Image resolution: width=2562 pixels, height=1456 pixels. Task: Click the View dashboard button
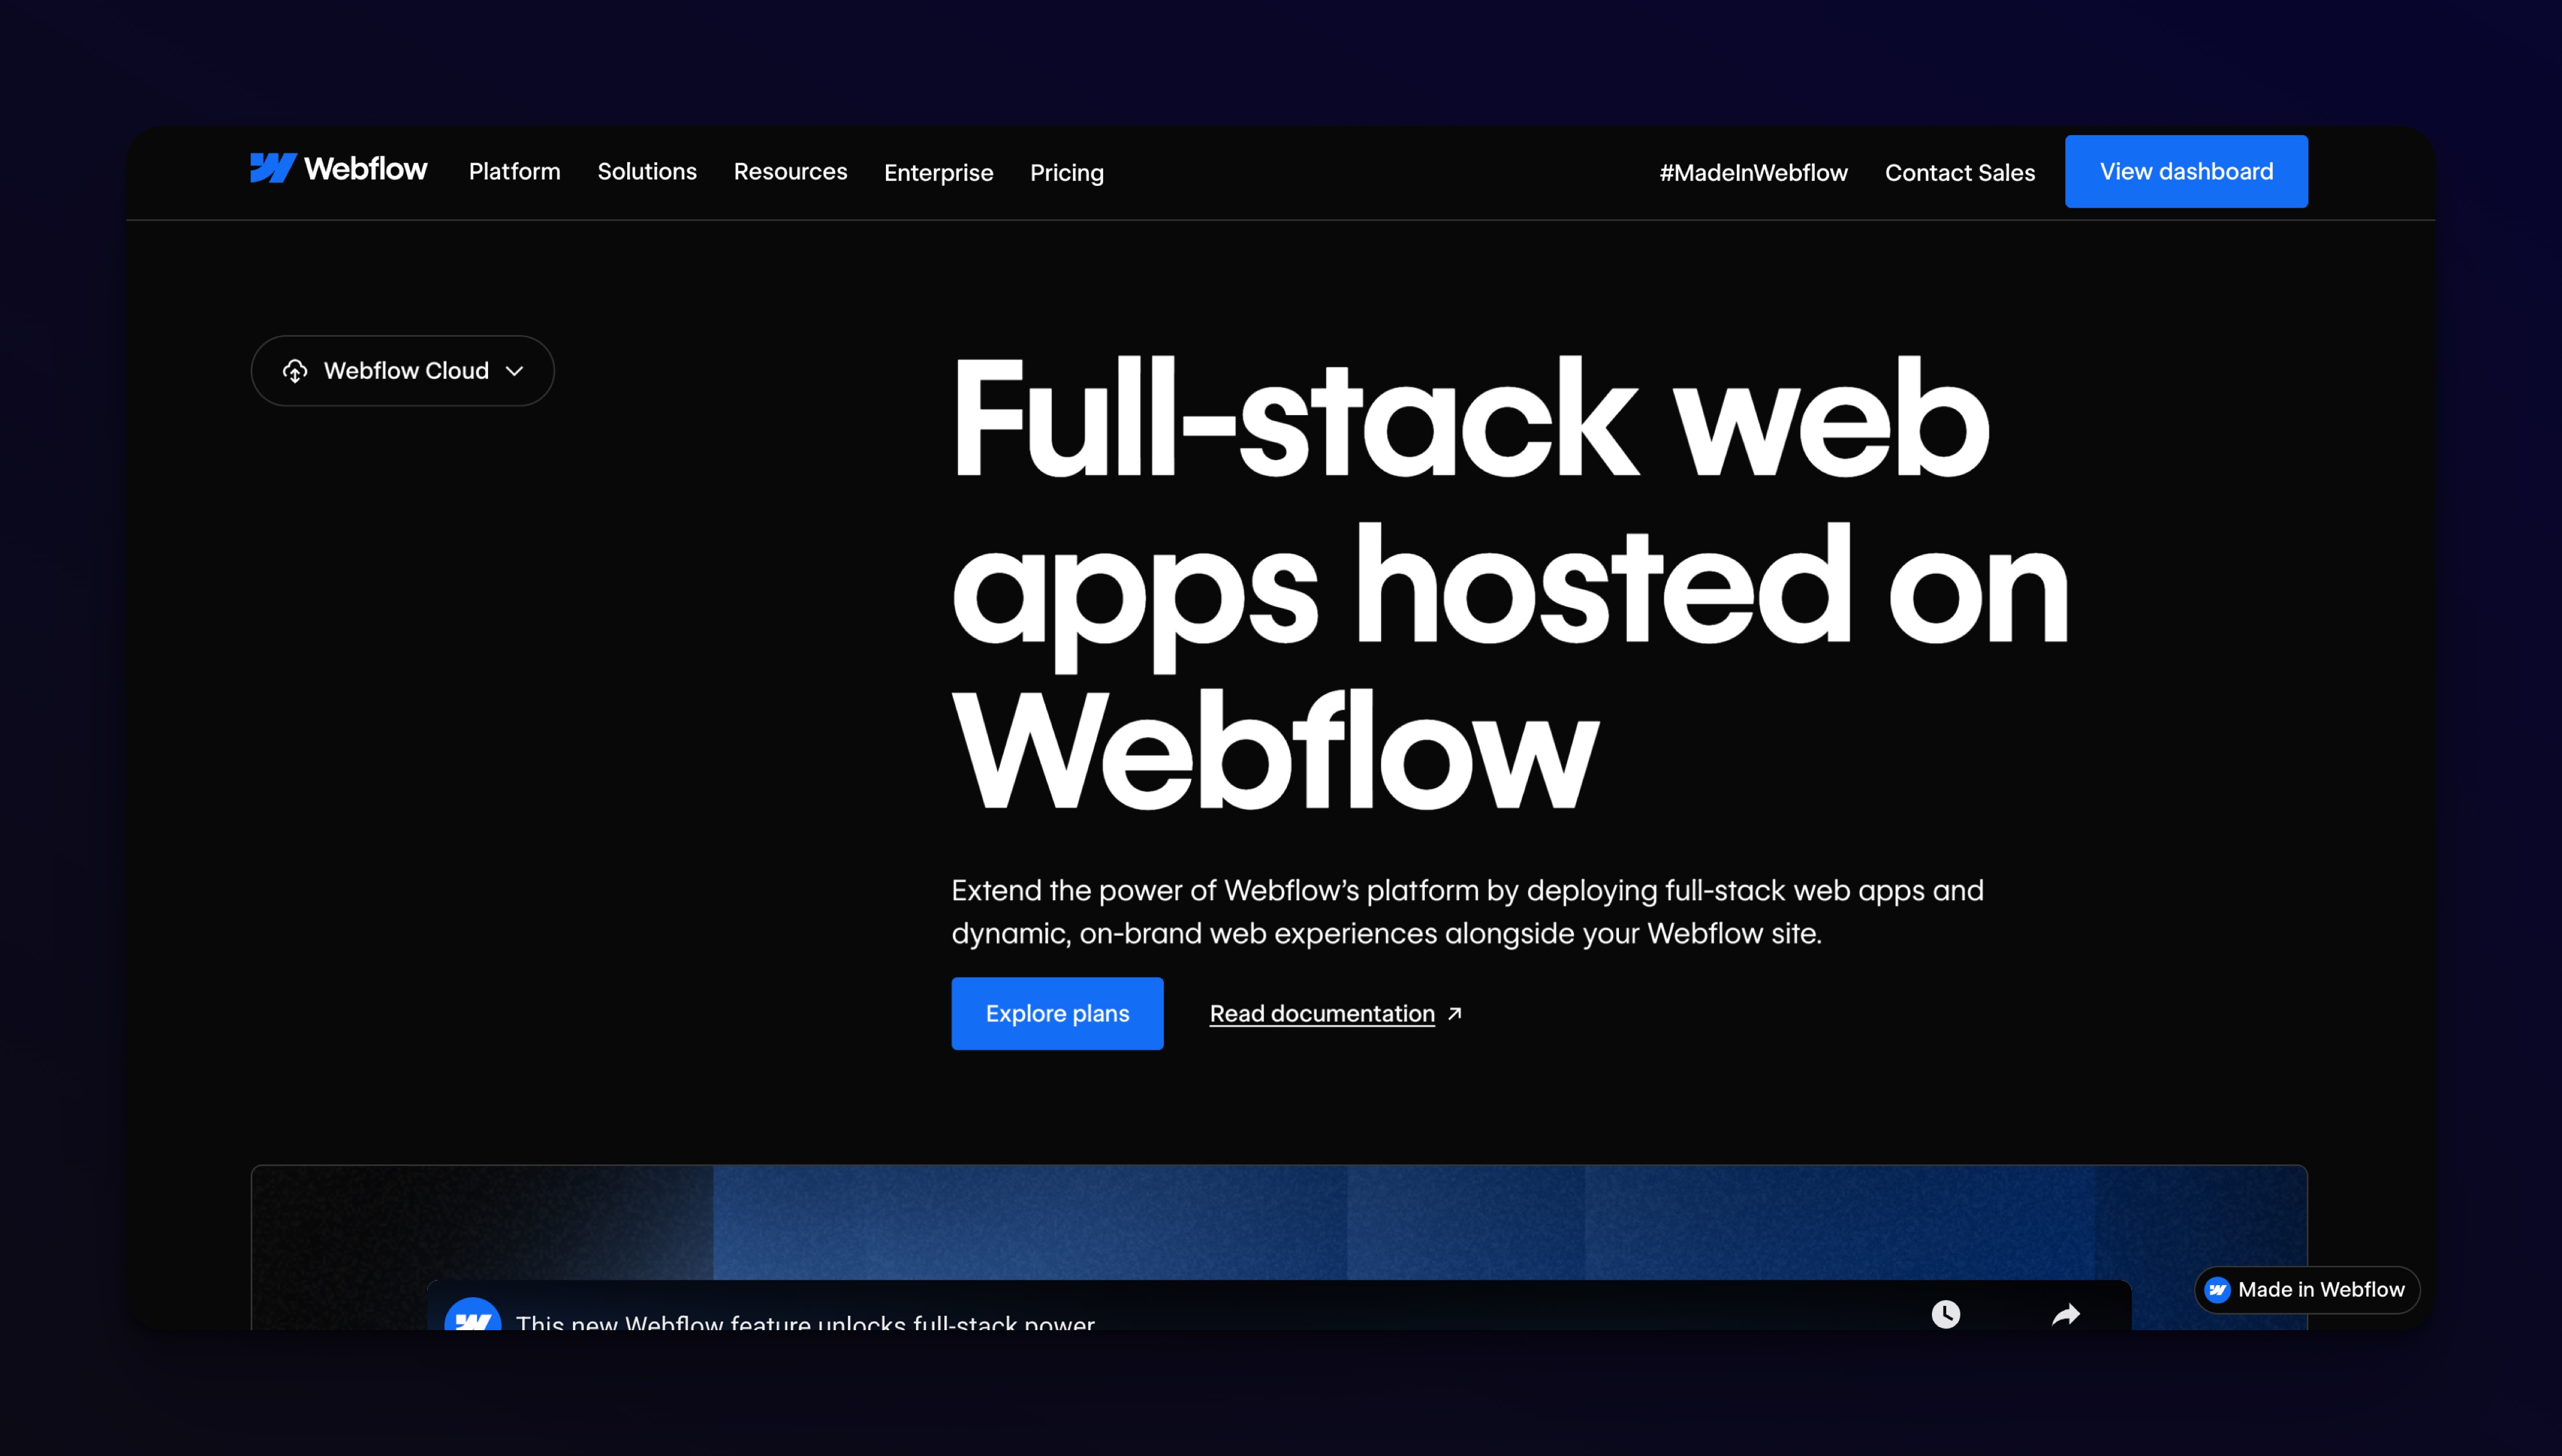pyautogui.click(x=2186, y=171)
